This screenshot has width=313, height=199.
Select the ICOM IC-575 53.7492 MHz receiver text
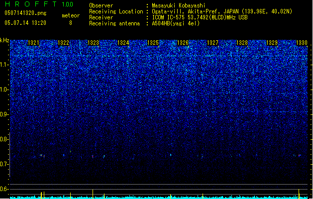click(200, 17)
